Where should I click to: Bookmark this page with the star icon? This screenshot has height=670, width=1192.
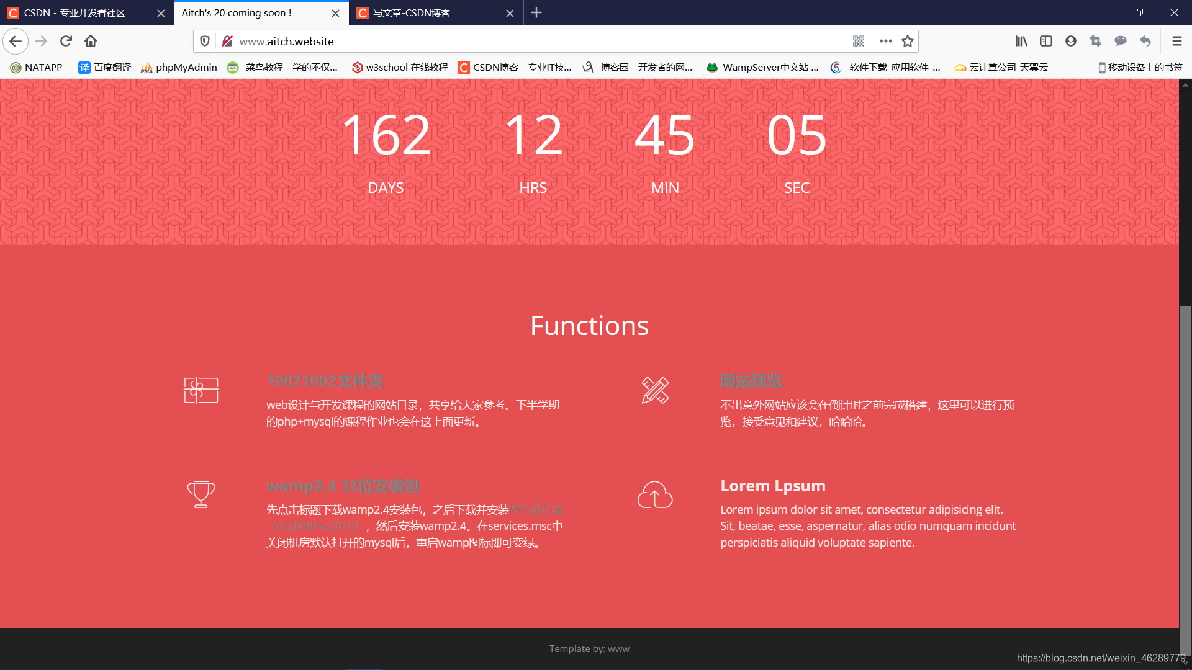[908, 41]
